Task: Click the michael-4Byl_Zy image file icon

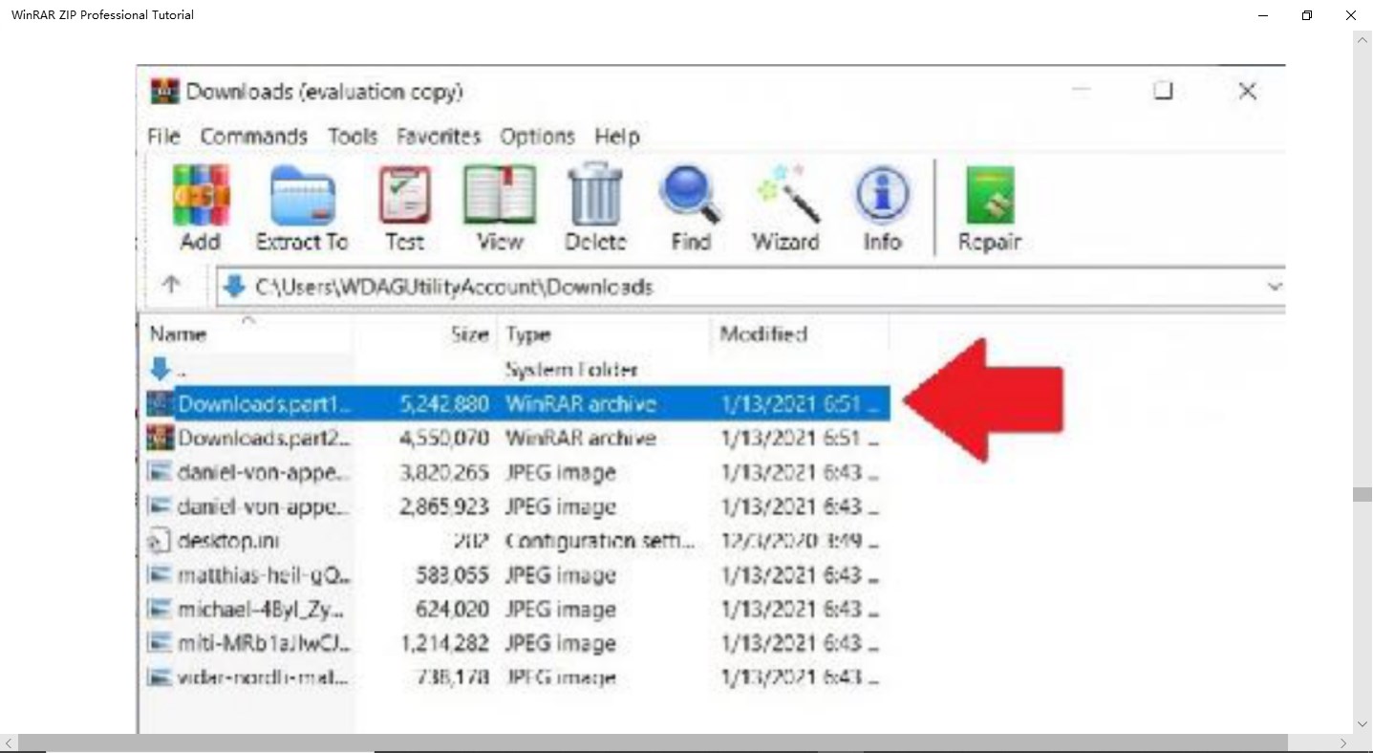Action: pyautogui.click(x=160, y=609)
